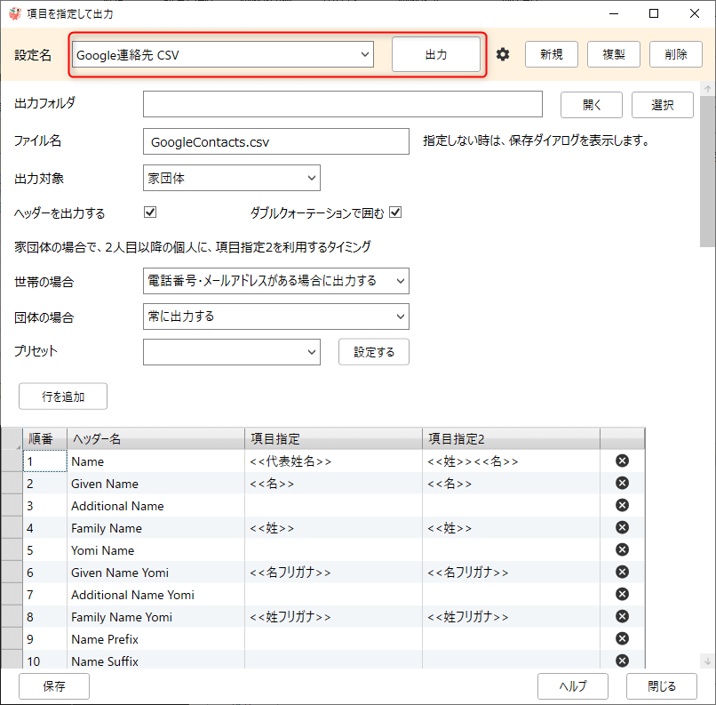Delete the Name Prefix row

pyautogui.click(x=622, y=639)
